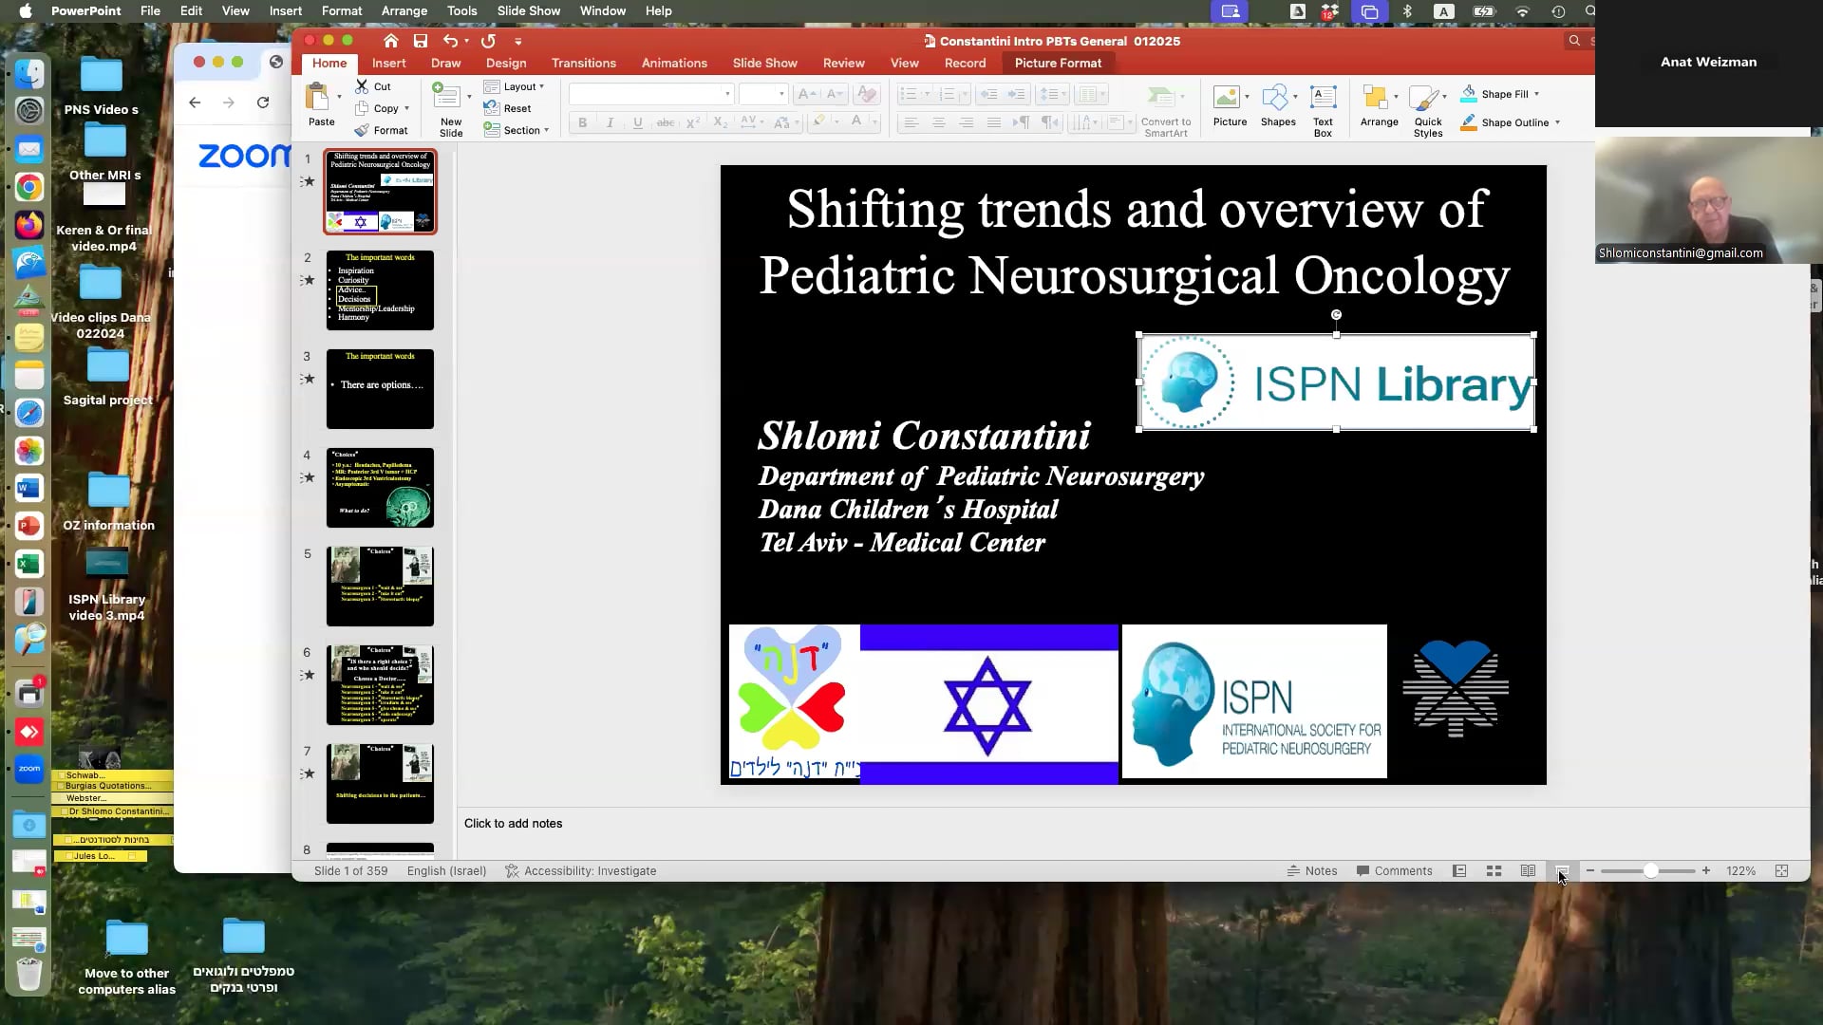Click the Format painter brush
The width and height of the screenshot is (1823, 1025).
tap(362, 130)
